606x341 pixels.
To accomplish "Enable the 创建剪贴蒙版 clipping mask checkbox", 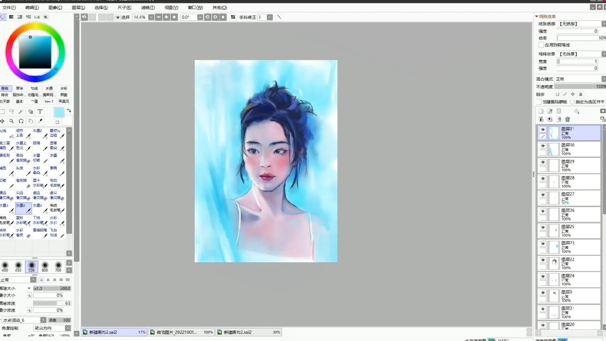I will 539,102.
